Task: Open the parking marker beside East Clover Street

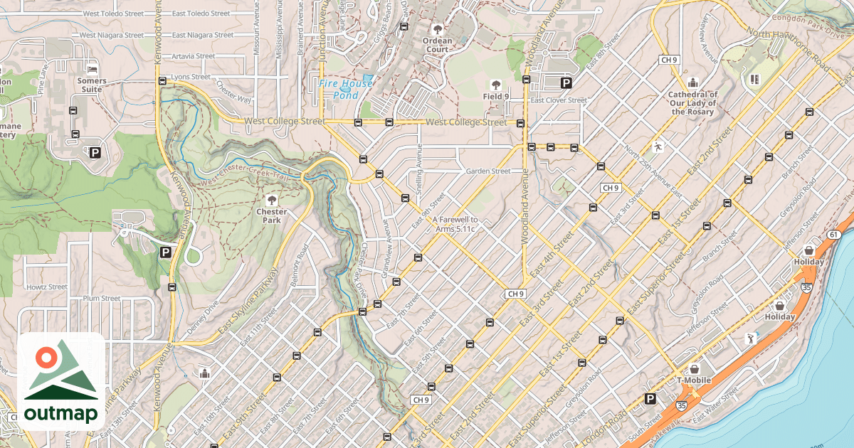Action: 566,83
